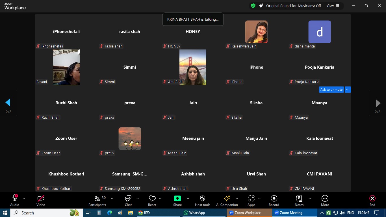Open the More options menu

325,201
